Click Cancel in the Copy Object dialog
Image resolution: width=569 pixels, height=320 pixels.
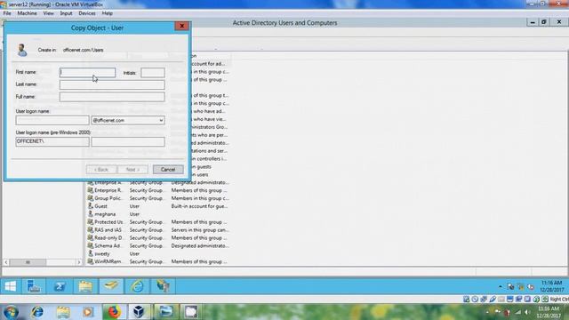tap(168, 170)
